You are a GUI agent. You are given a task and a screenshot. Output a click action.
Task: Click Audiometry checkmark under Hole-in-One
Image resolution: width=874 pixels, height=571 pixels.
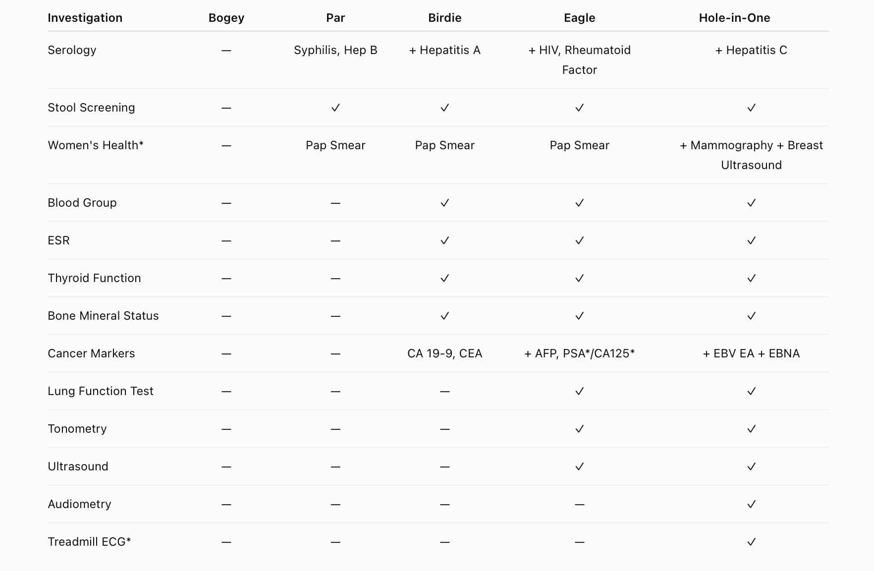coord(751,504)
